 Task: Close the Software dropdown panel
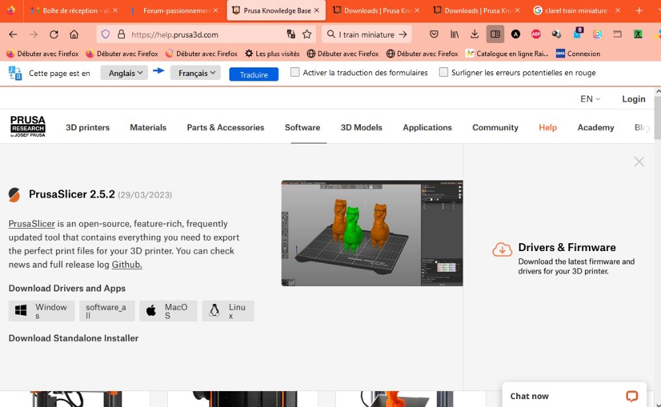click(639, 162)
